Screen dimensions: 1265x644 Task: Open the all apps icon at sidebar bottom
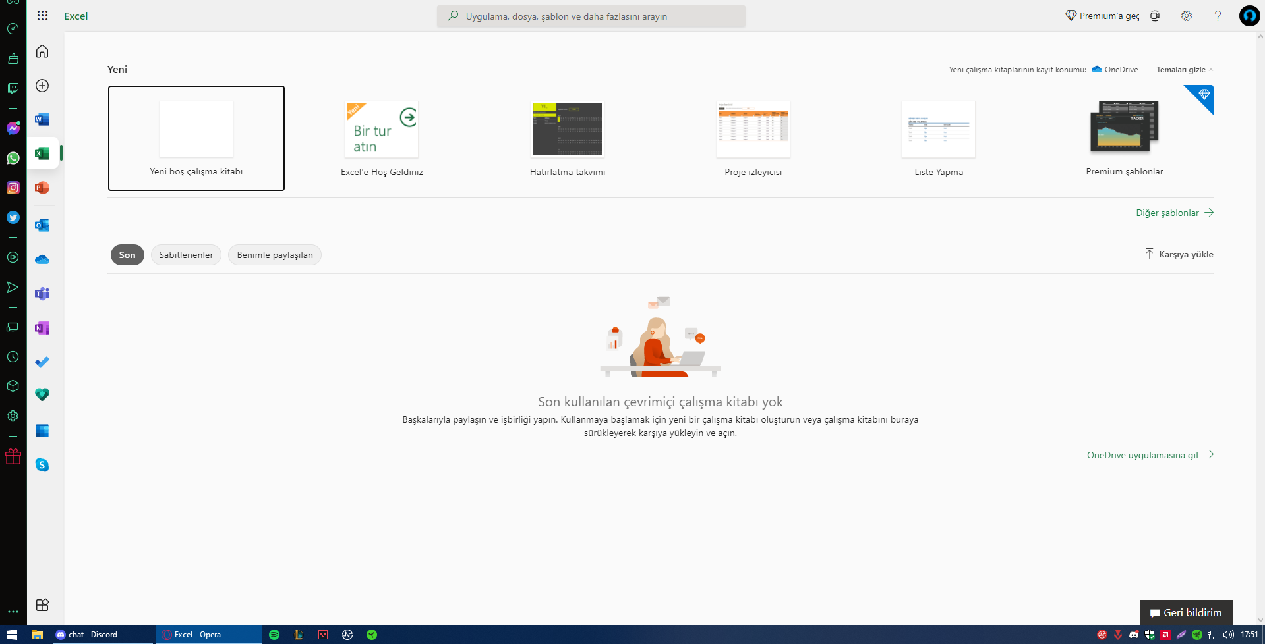tap(42, 604)
